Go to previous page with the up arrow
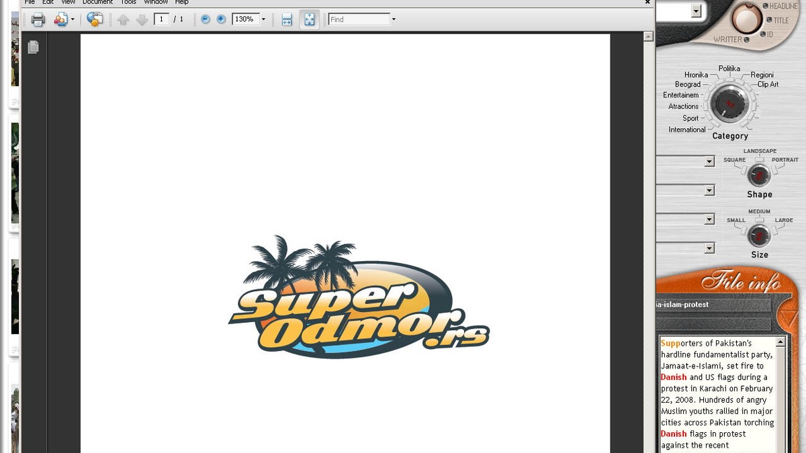 coord(123,19)
